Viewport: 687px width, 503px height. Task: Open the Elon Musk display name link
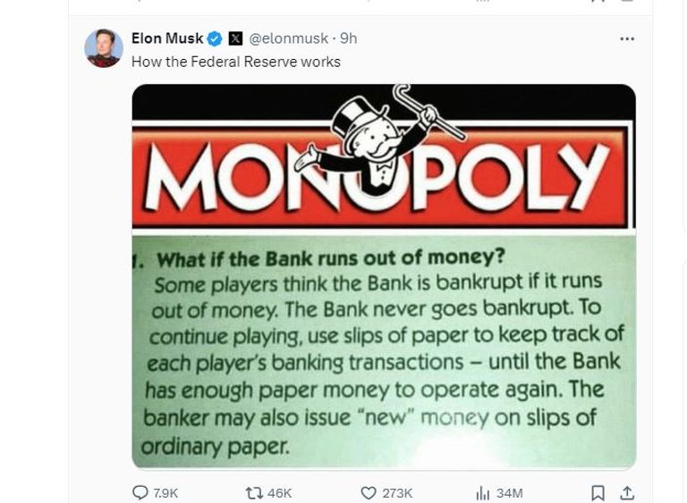coord(167,39)
